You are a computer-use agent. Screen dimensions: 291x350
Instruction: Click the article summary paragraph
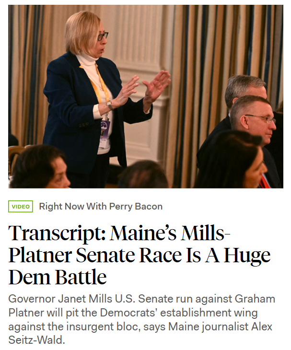pos(142,319)
